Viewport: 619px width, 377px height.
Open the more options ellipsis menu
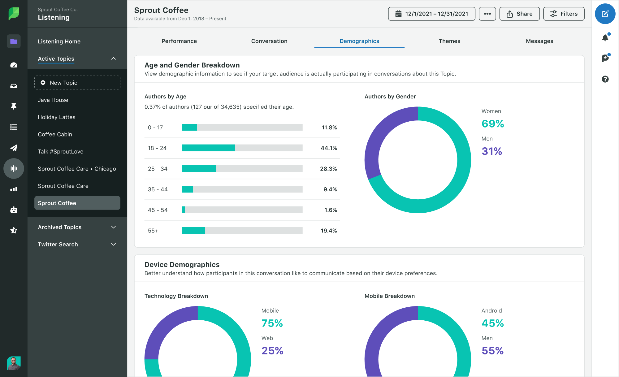(487, 13)
